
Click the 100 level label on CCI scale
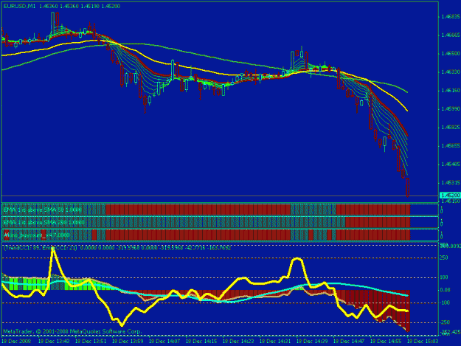(444, 277)
